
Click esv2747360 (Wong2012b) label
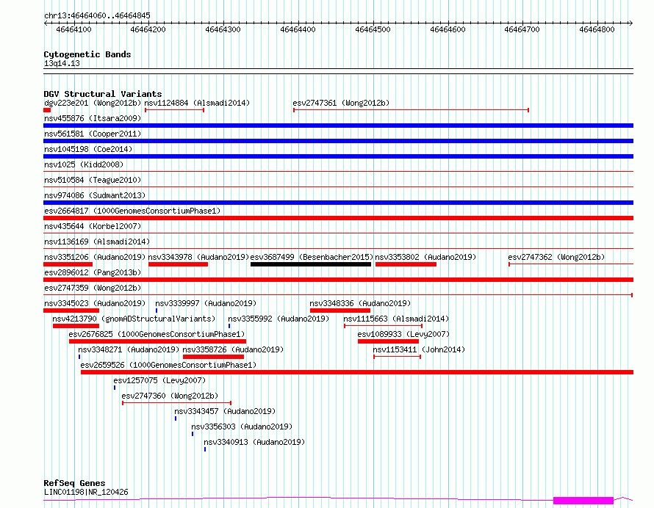coord(170,396)
